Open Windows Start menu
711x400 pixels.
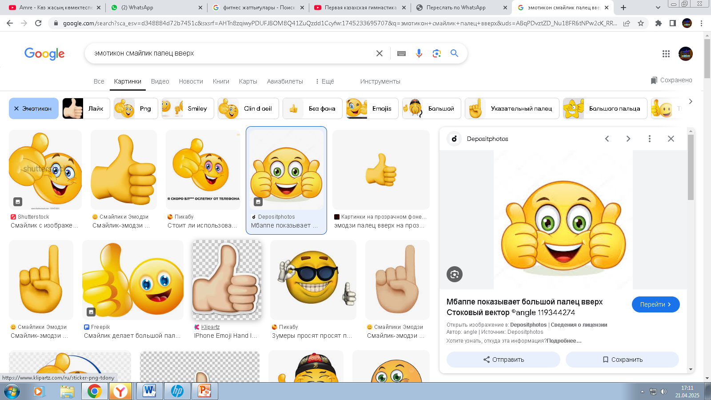pos(12,392)
